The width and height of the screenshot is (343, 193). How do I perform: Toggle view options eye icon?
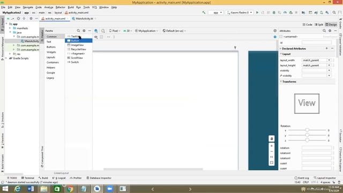tap(96, 37)
